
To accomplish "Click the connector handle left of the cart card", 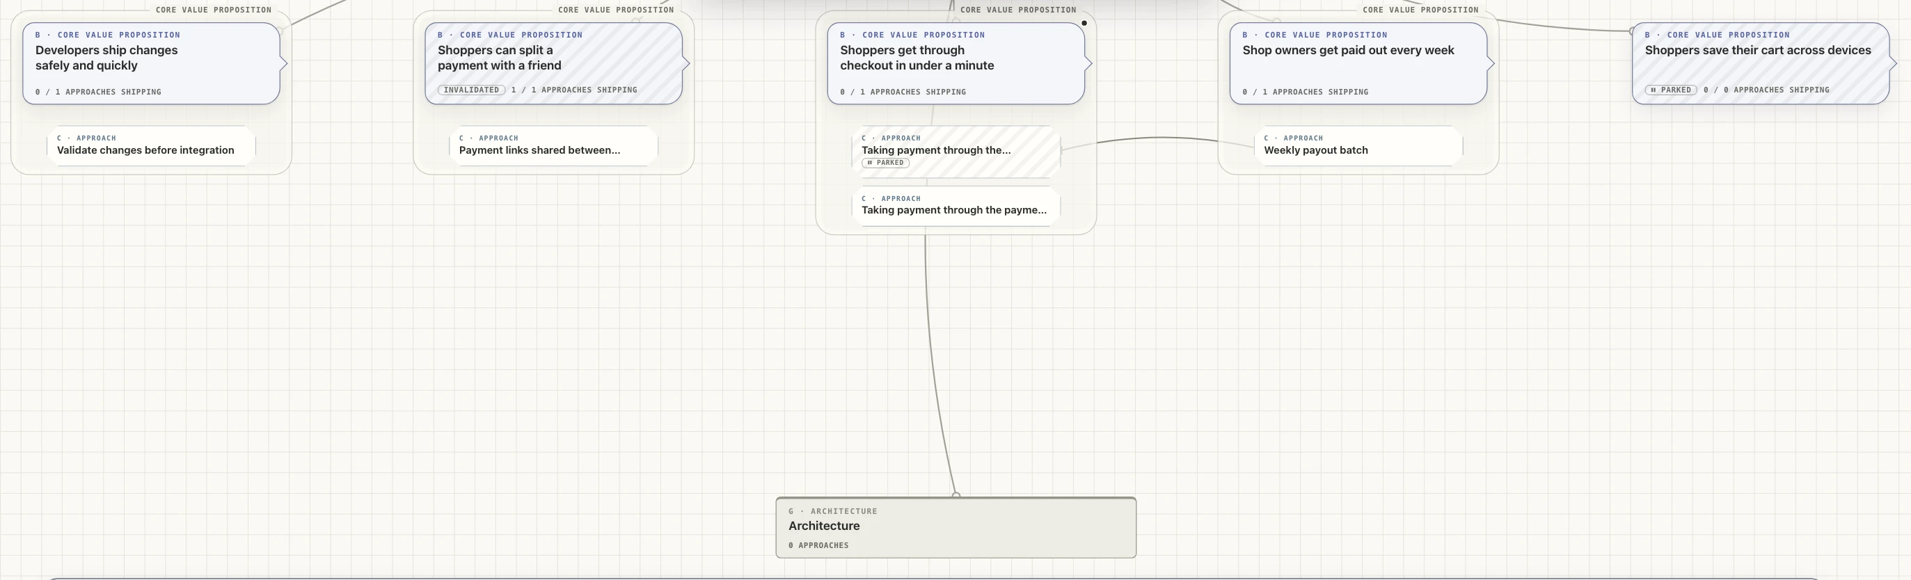I will point(1632,31).
